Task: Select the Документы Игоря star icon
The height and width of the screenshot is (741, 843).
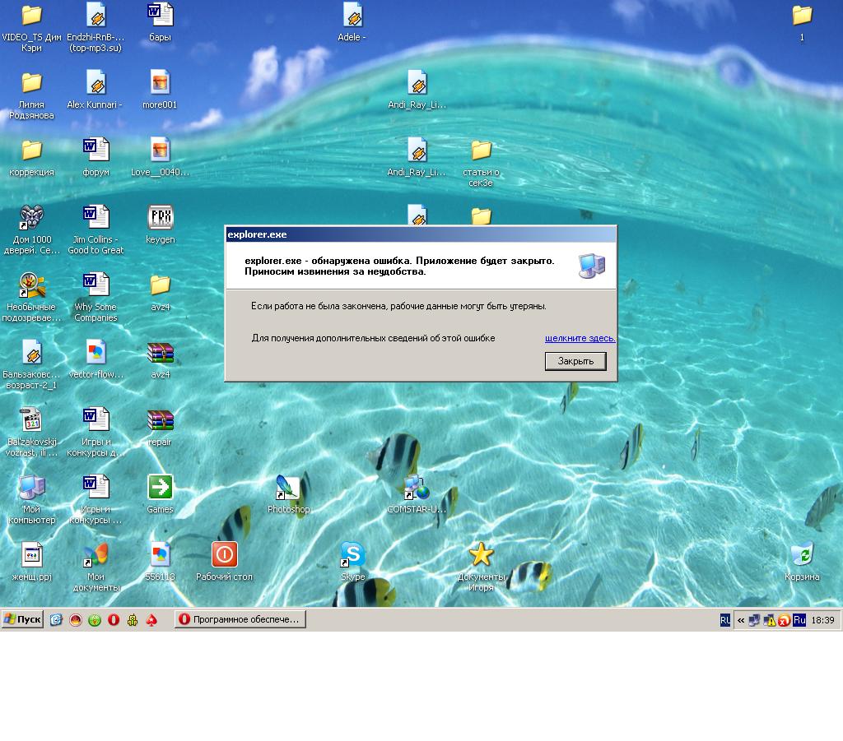Action: coord(481,555)
